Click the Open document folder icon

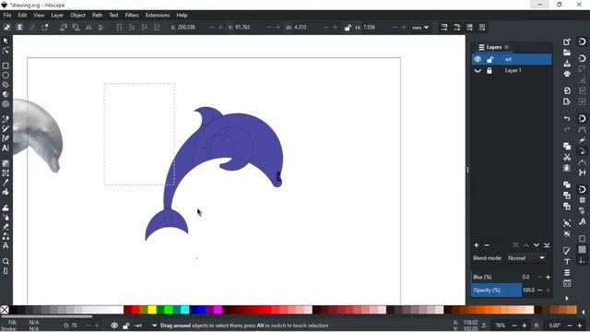click(x=567, y=53)
